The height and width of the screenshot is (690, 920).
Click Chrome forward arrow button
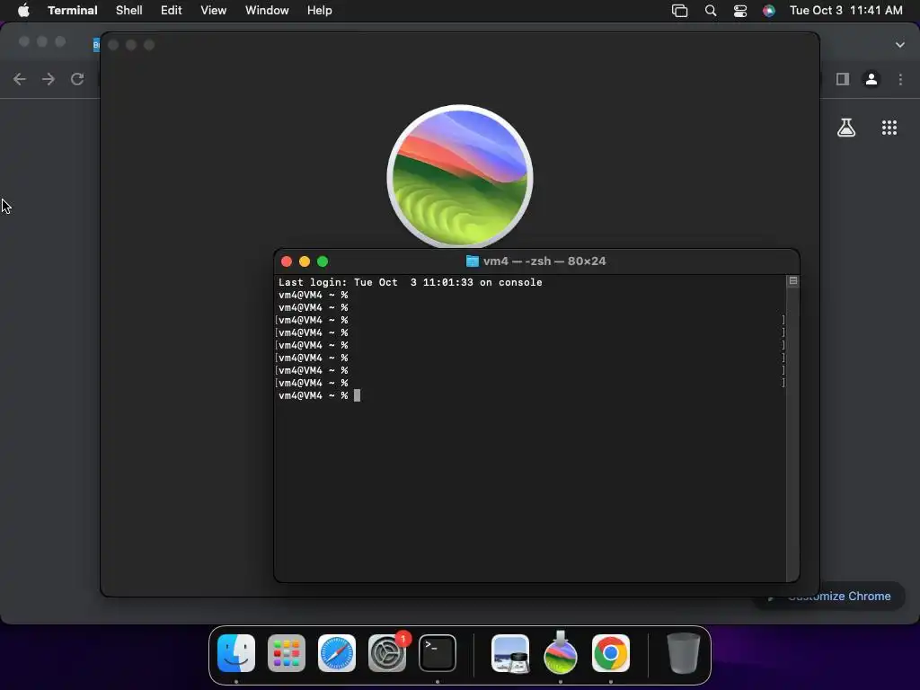49,79
